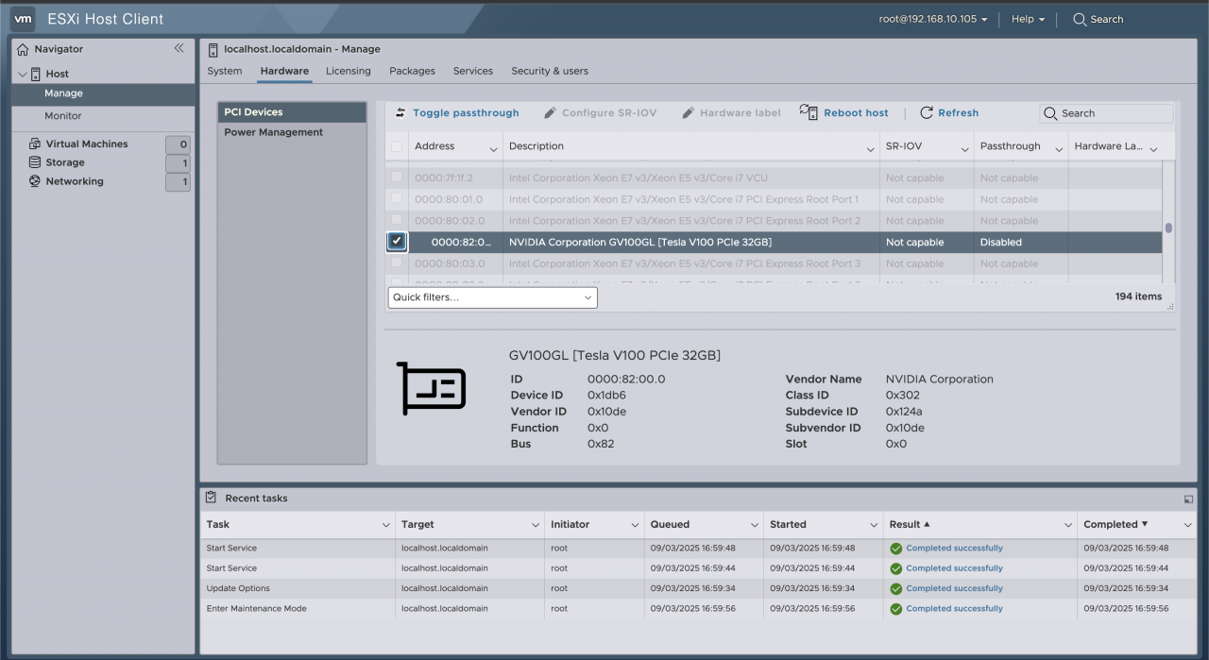Click the Toggle passthrough button label

point(466,112)
